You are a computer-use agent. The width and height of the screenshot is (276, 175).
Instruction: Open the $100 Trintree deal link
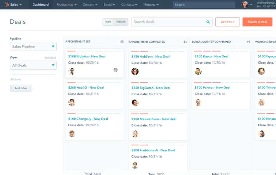click(267, 88)
